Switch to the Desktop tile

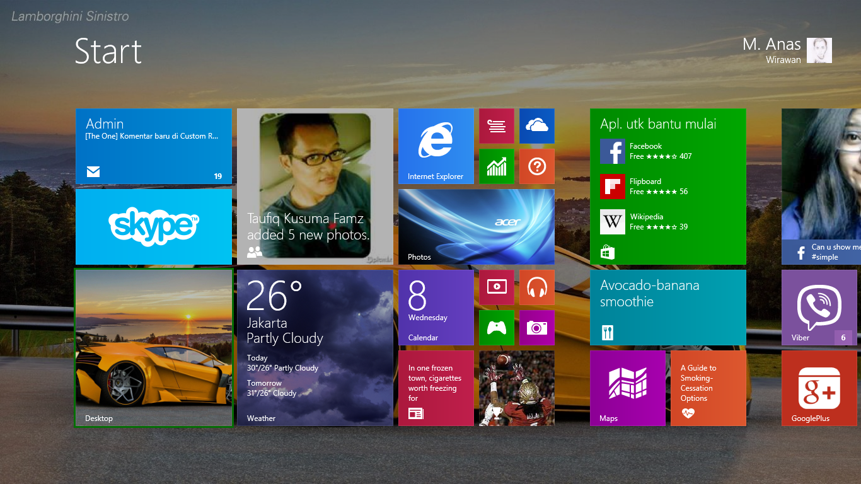click(x=153, y=347)
